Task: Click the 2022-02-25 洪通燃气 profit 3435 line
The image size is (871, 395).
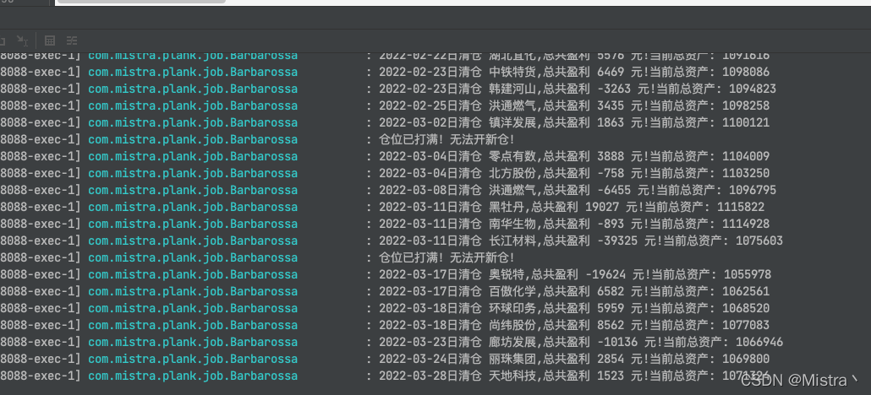Action: pyautogui.click(x=385, y=106)
